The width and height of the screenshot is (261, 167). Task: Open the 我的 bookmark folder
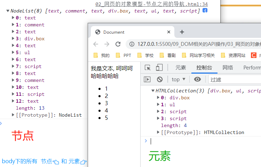click(101, 55)
